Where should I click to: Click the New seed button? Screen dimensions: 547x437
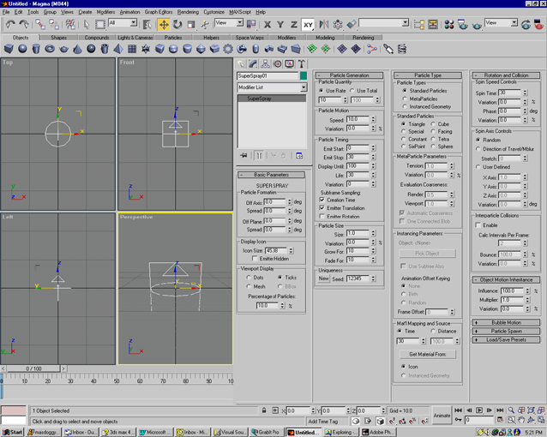pyautogui.click(x=324, y=278)
